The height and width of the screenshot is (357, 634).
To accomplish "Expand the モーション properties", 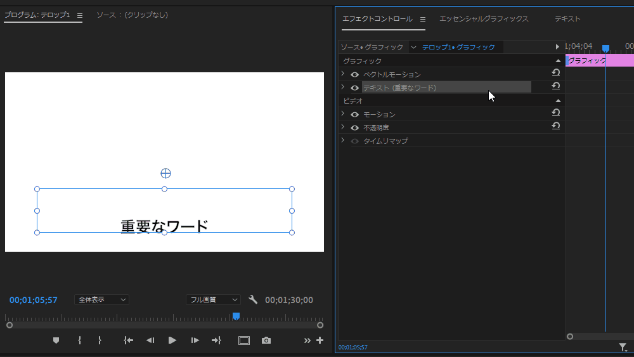I will [343, 114].
